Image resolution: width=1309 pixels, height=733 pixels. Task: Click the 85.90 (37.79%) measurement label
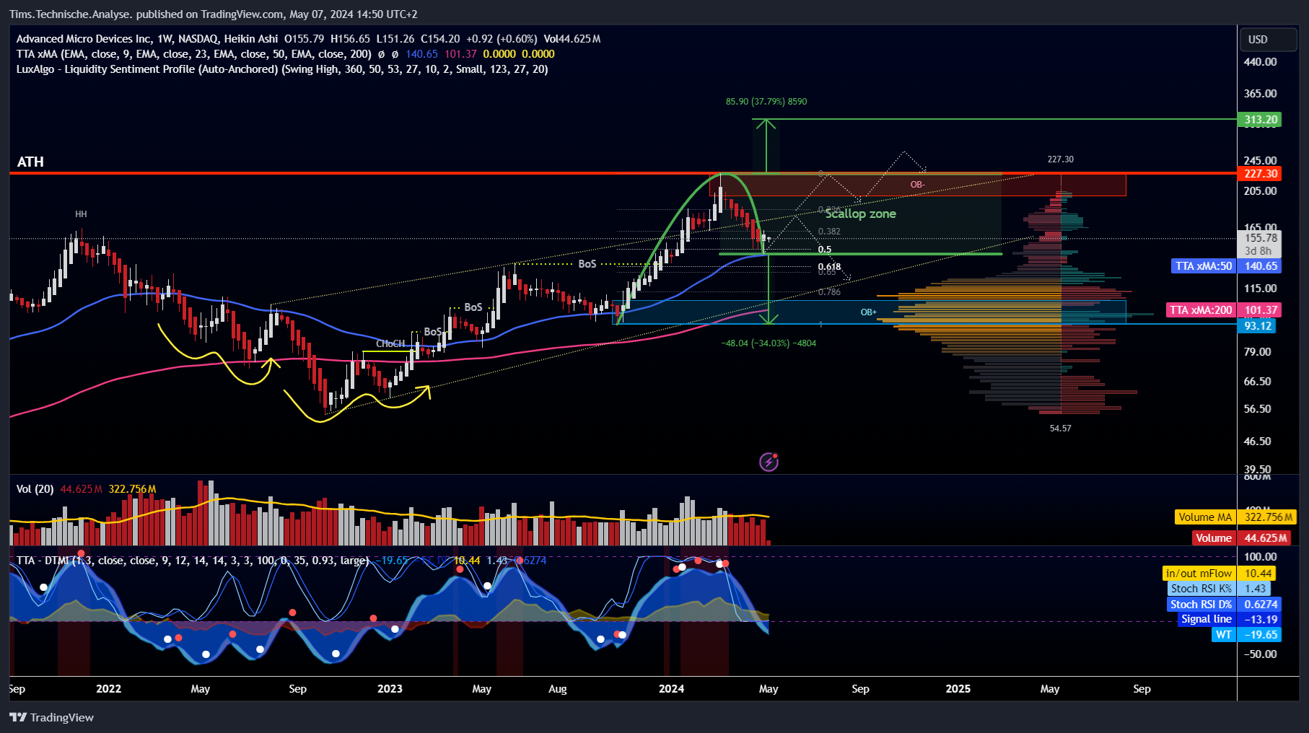pyautogui.click(x=766, y=102)
